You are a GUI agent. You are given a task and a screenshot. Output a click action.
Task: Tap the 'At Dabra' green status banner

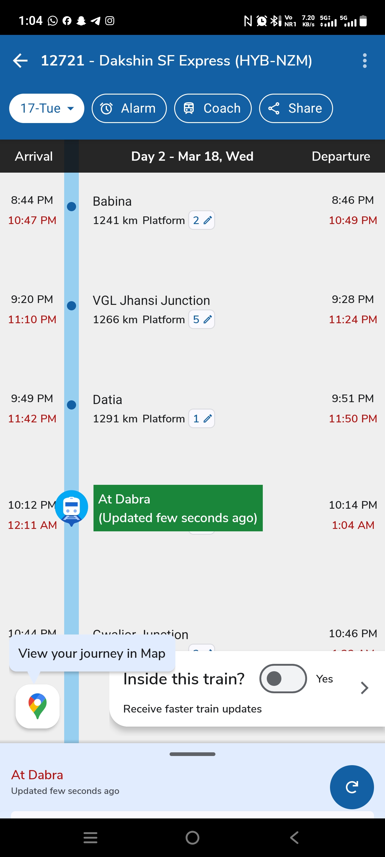[178, 508]
